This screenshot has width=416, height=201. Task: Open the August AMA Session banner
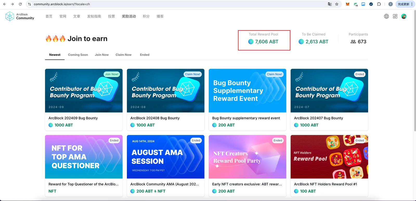click(x=166, y=157)
